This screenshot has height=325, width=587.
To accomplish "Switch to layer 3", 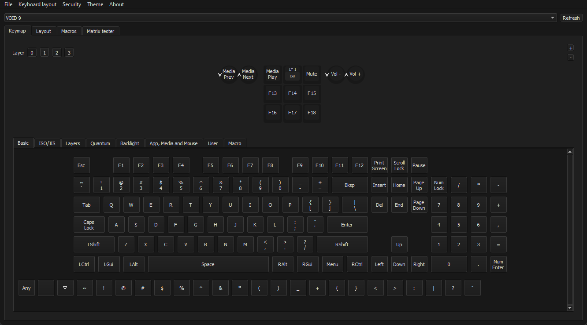I will click(69, 53).
